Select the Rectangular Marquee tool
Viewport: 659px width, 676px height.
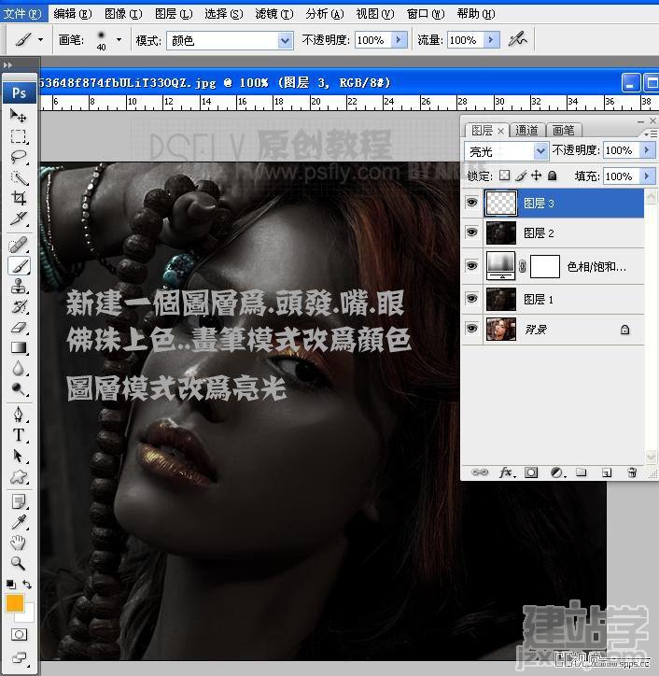click(x=18, y=136)
